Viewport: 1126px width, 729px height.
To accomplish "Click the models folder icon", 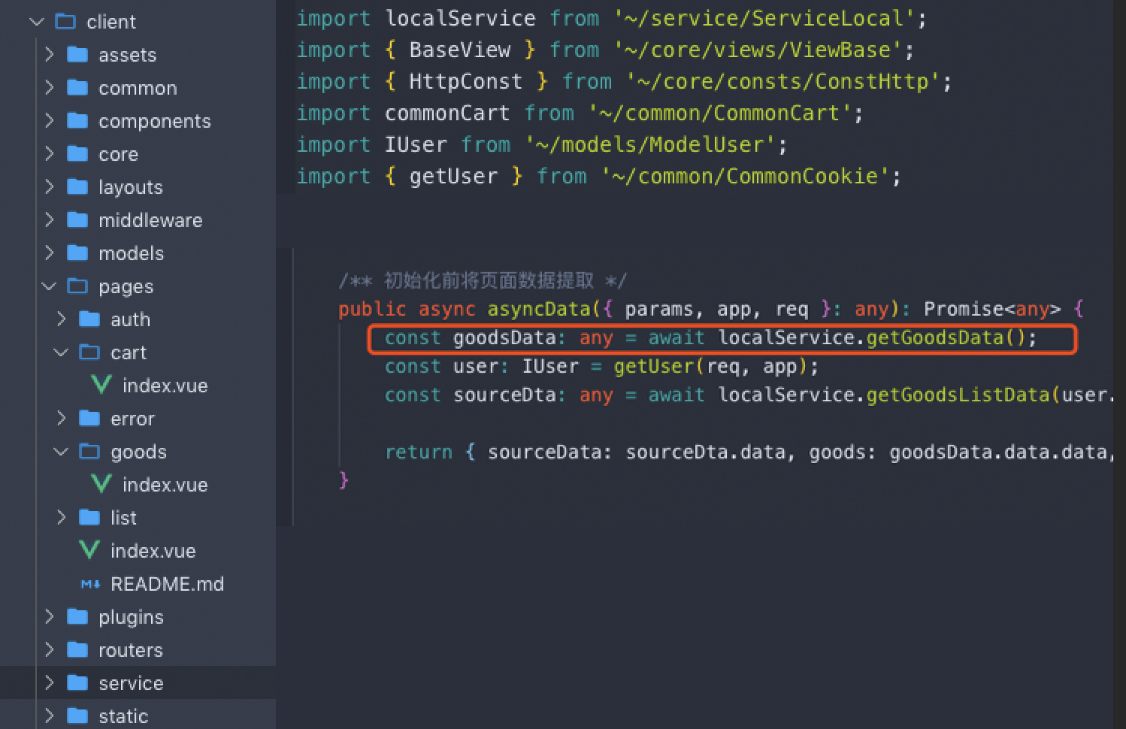I will [x=77, y=253].
